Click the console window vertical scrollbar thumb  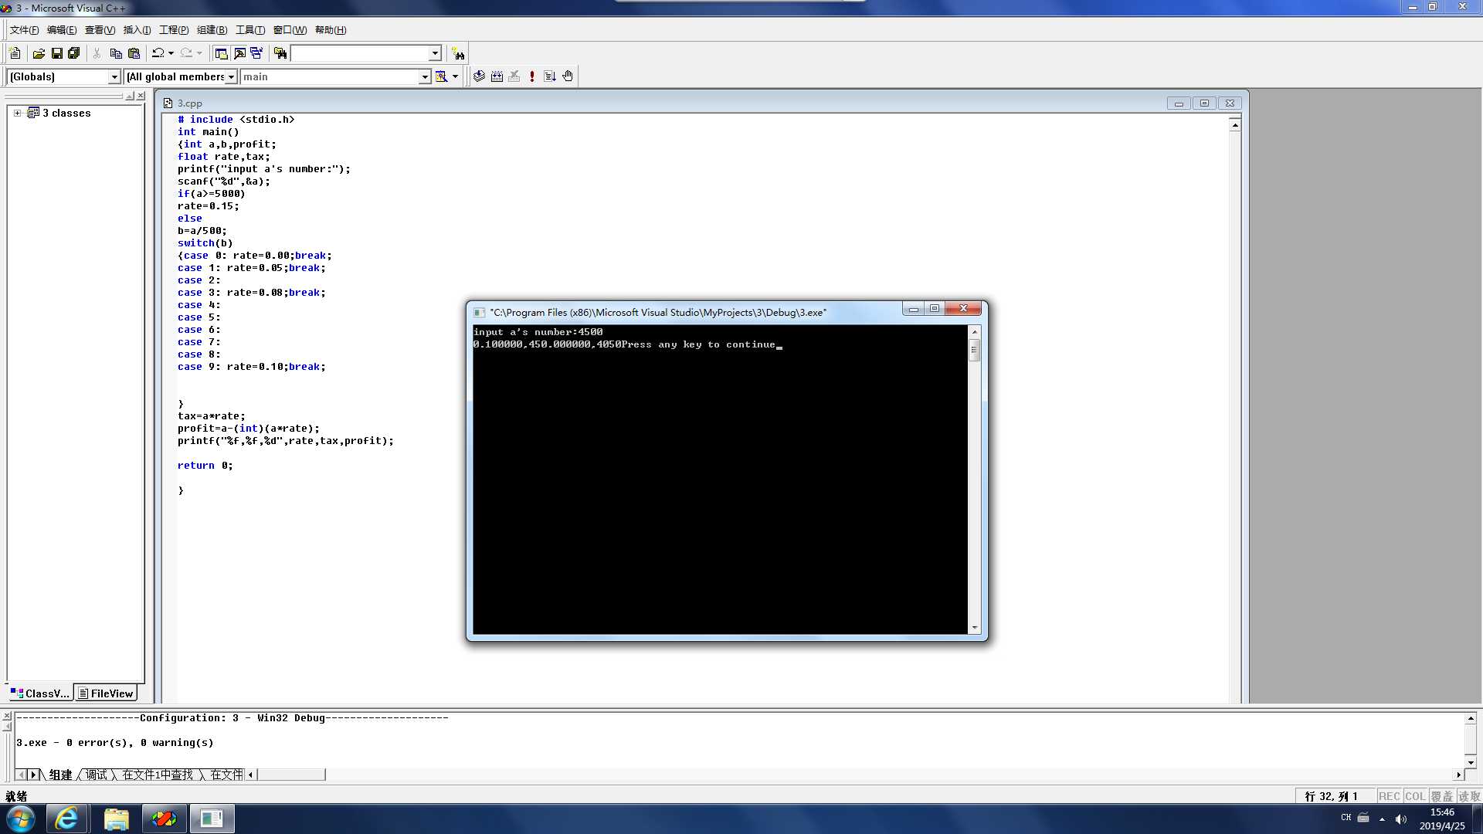tap(975, 350)
